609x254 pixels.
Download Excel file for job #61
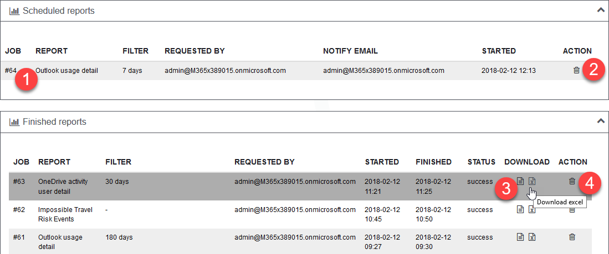click(x=532, y=237)
